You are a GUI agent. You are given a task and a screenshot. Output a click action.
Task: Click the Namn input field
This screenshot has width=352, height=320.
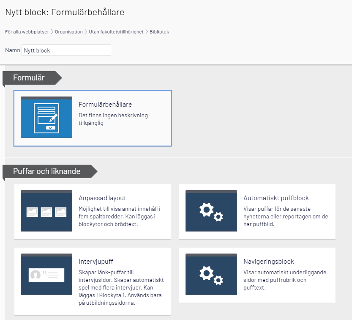point(66,50)
